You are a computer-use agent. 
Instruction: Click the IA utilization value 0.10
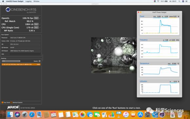click(x=175, y=82)
